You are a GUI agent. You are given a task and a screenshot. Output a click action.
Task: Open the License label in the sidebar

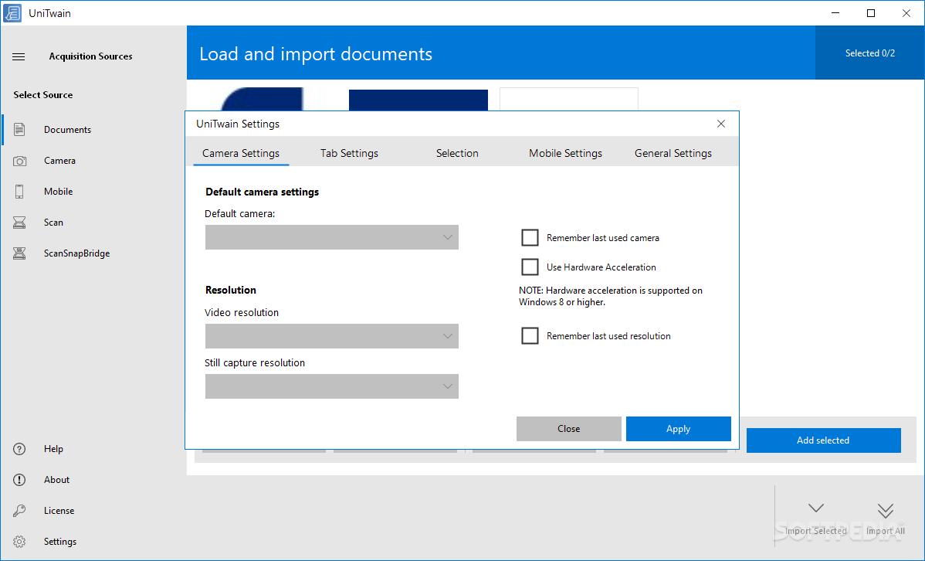59,510
